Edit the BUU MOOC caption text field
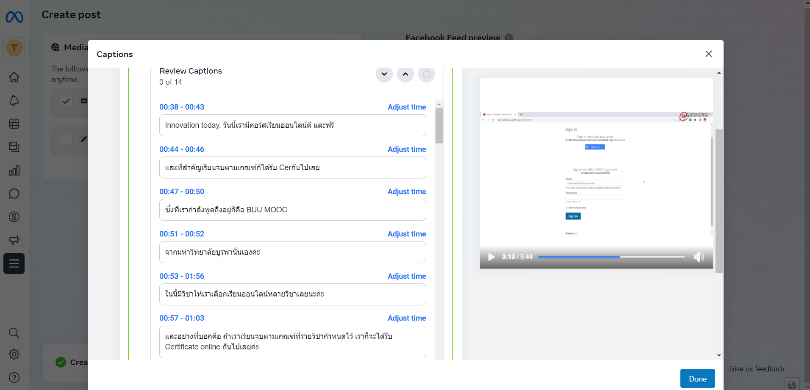Screen dimensions: 810x390 pyautogui.click(x=292, y=210)
